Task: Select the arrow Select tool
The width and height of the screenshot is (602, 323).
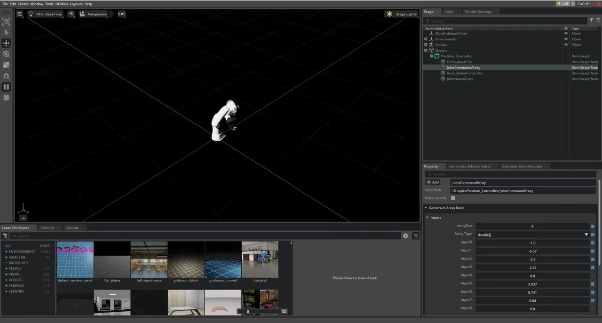Action: (6, 32)
